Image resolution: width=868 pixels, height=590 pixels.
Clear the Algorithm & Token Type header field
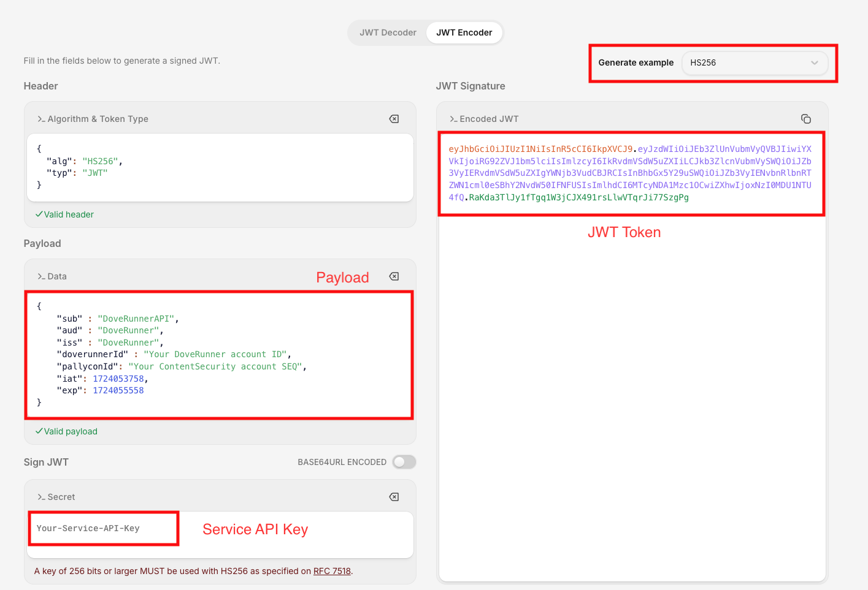394,119
